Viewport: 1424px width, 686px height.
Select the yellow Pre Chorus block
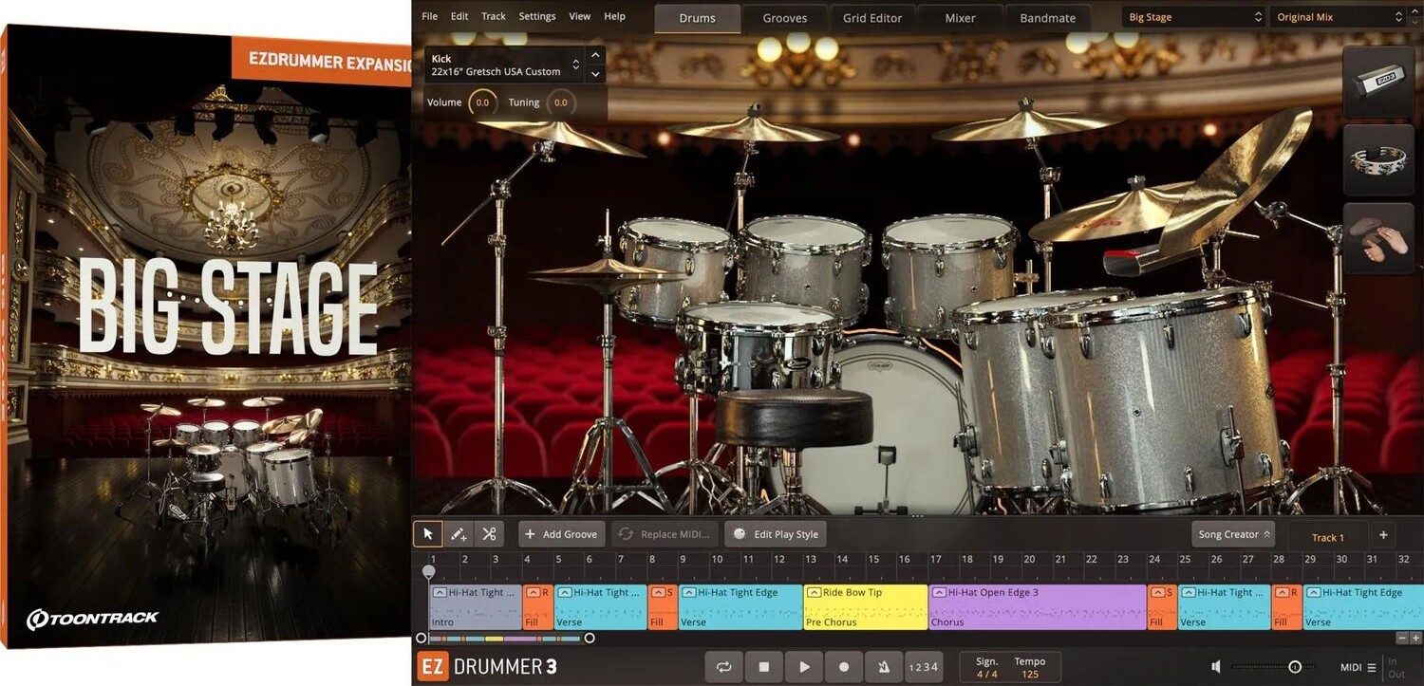865,607
